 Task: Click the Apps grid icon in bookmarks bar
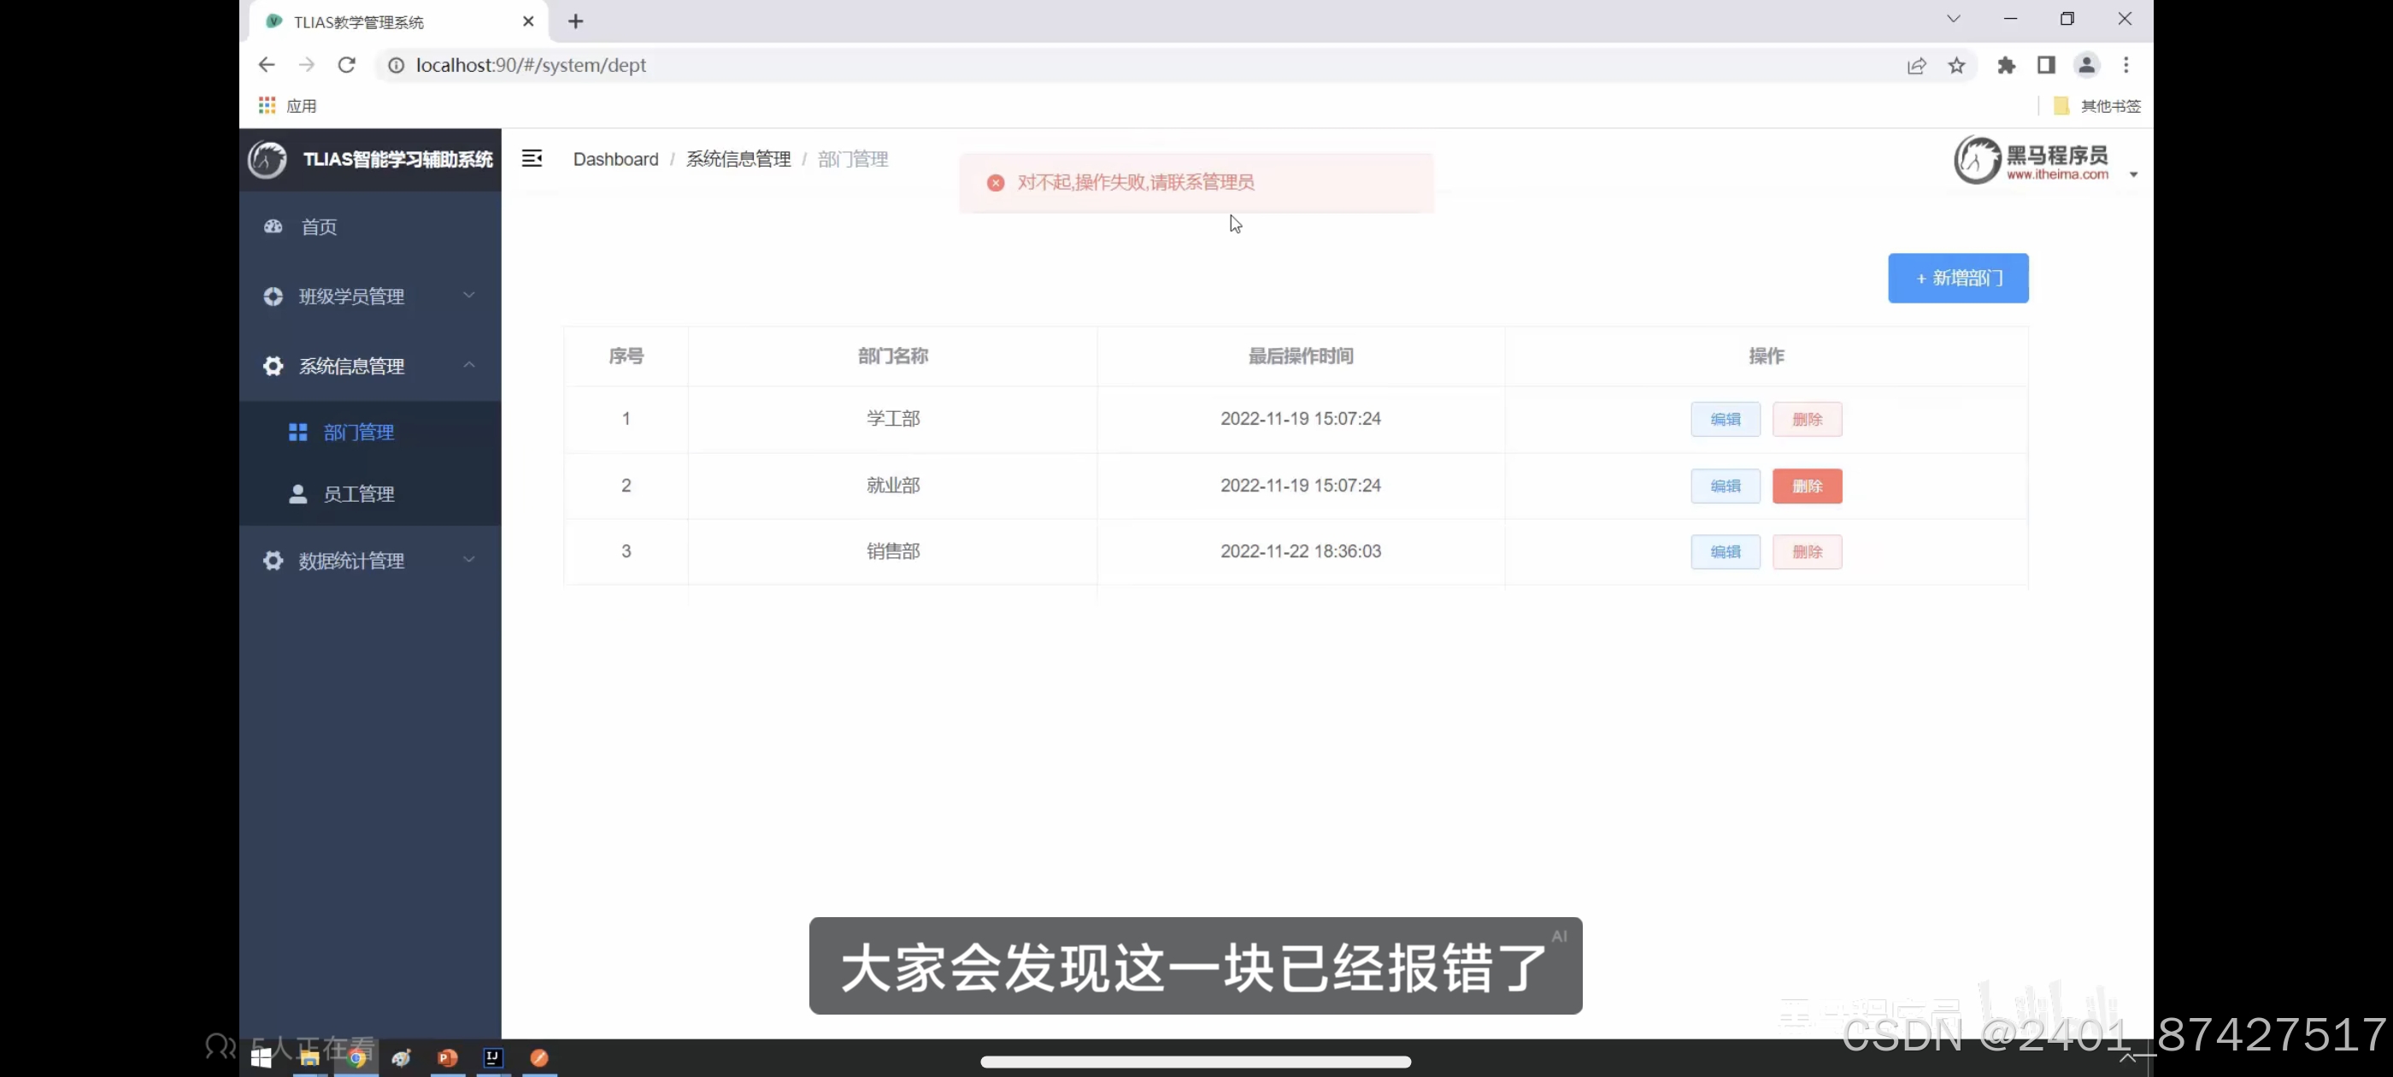(x=268, y=106)
